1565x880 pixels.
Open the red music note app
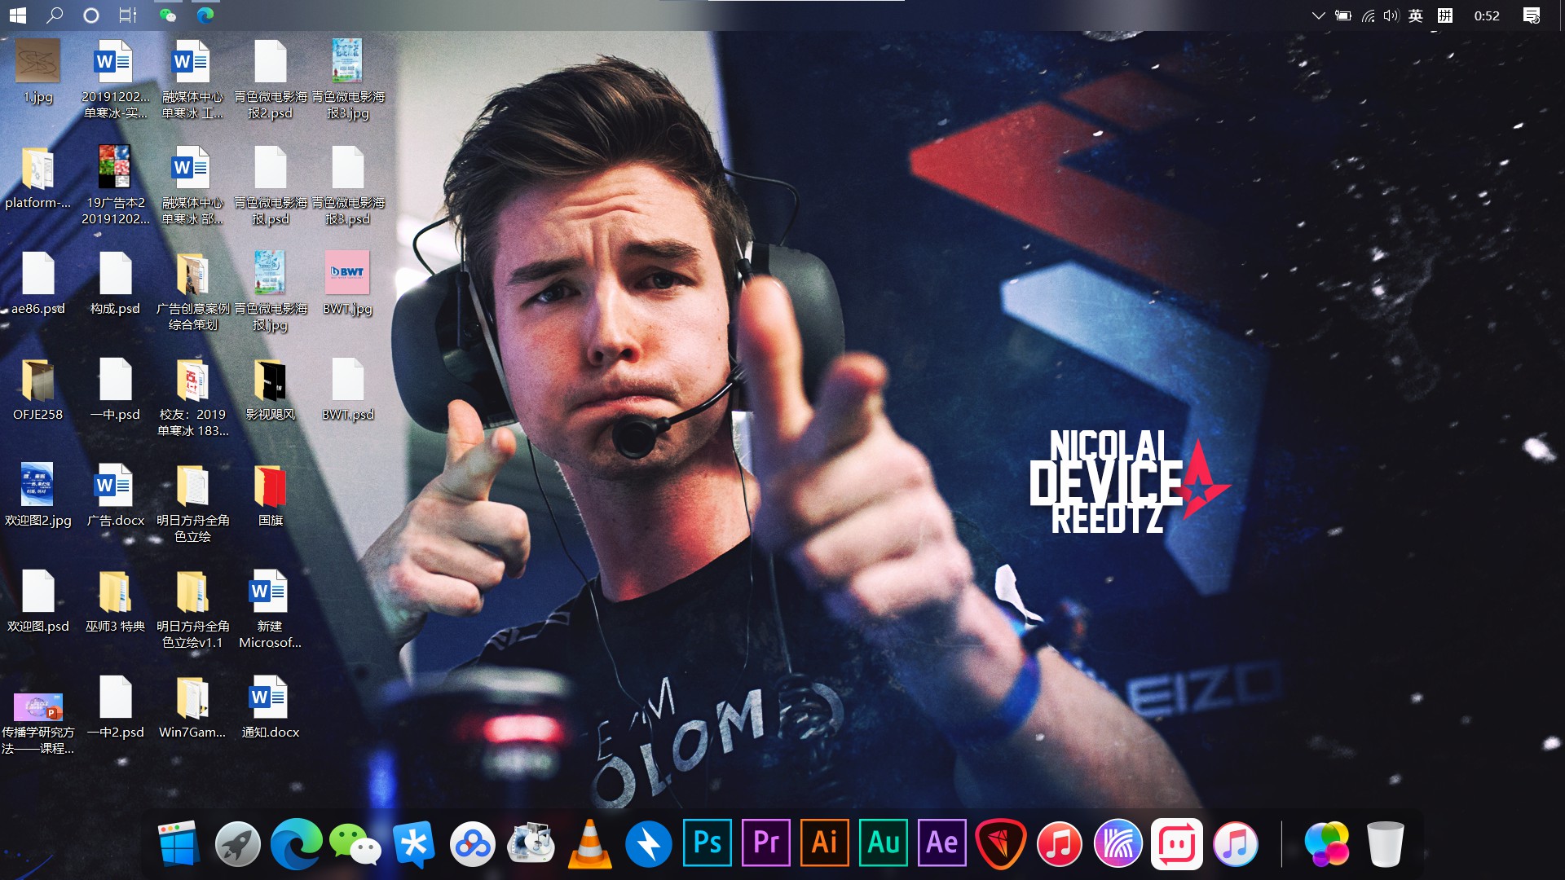[x=1059, y=844]
